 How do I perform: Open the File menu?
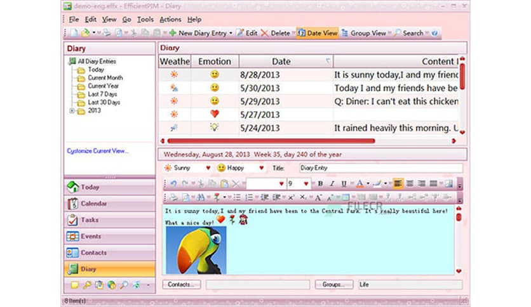coord(74,20)
